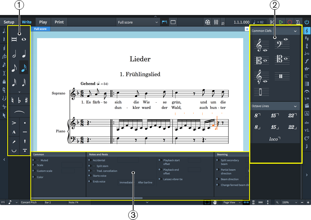Choose the accent articulation icon
Viewport: 311px width, 220px height.
15,123
